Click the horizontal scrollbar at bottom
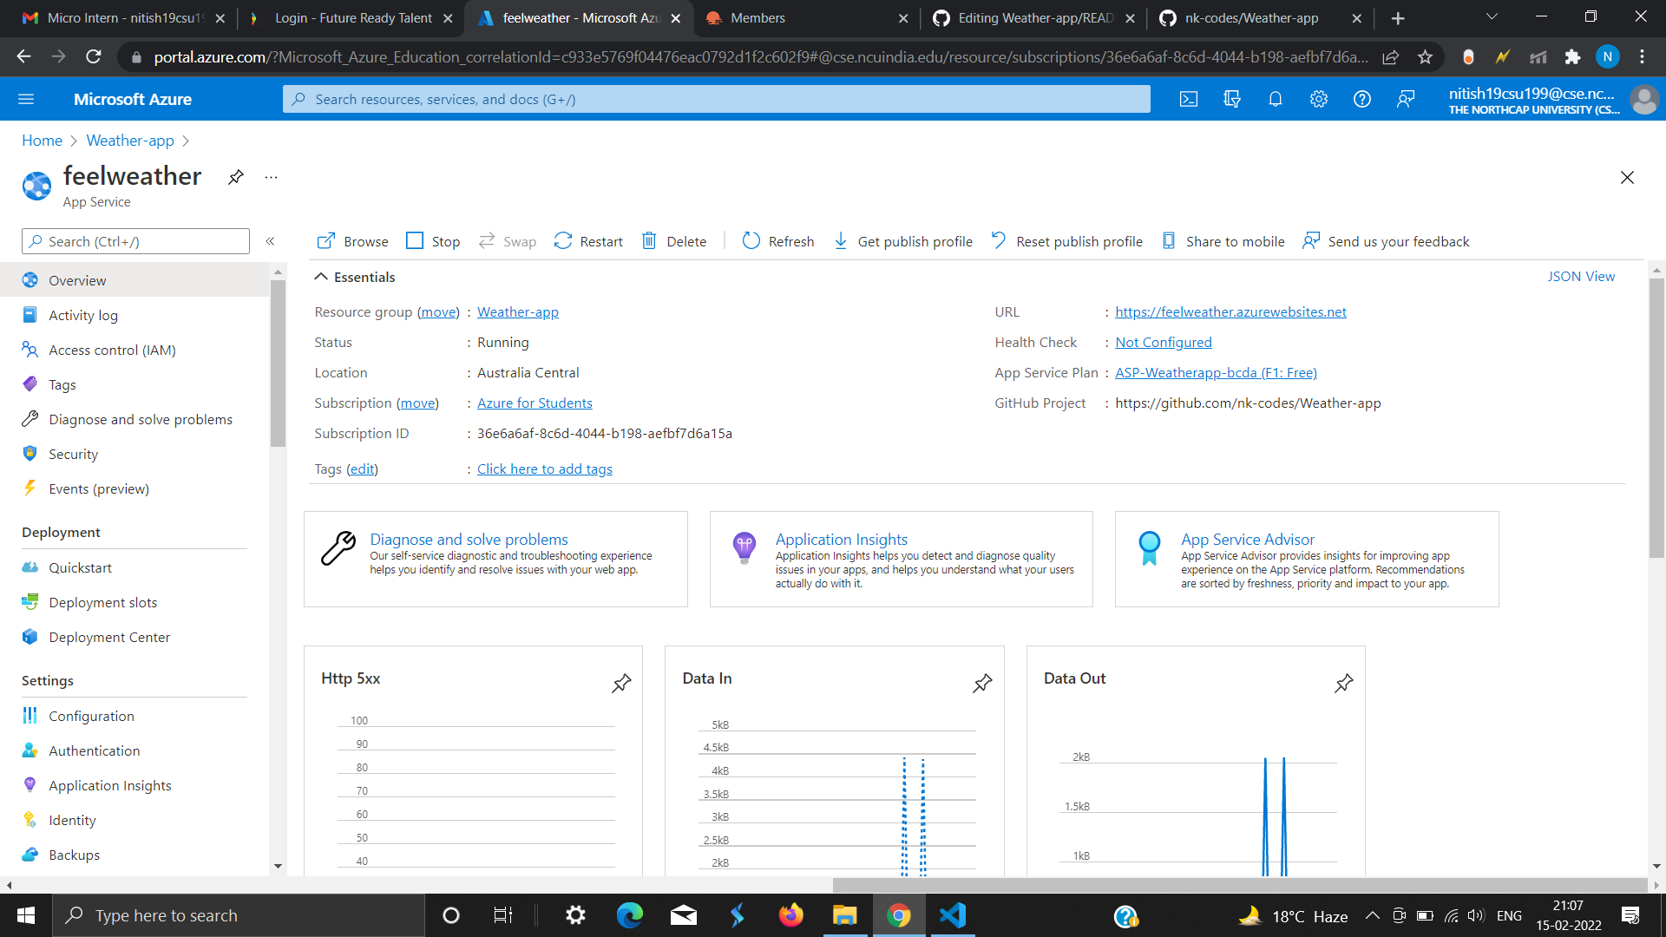Viewport: 1666px width, 937px height. pyautogui.click(x=1239, y=886)
